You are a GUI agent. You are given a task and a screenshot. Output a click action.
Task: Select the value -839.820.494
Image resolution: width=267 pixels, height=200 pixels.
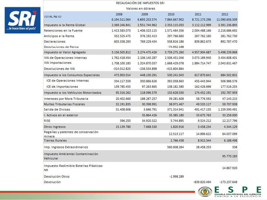click(x=202, y=182)
